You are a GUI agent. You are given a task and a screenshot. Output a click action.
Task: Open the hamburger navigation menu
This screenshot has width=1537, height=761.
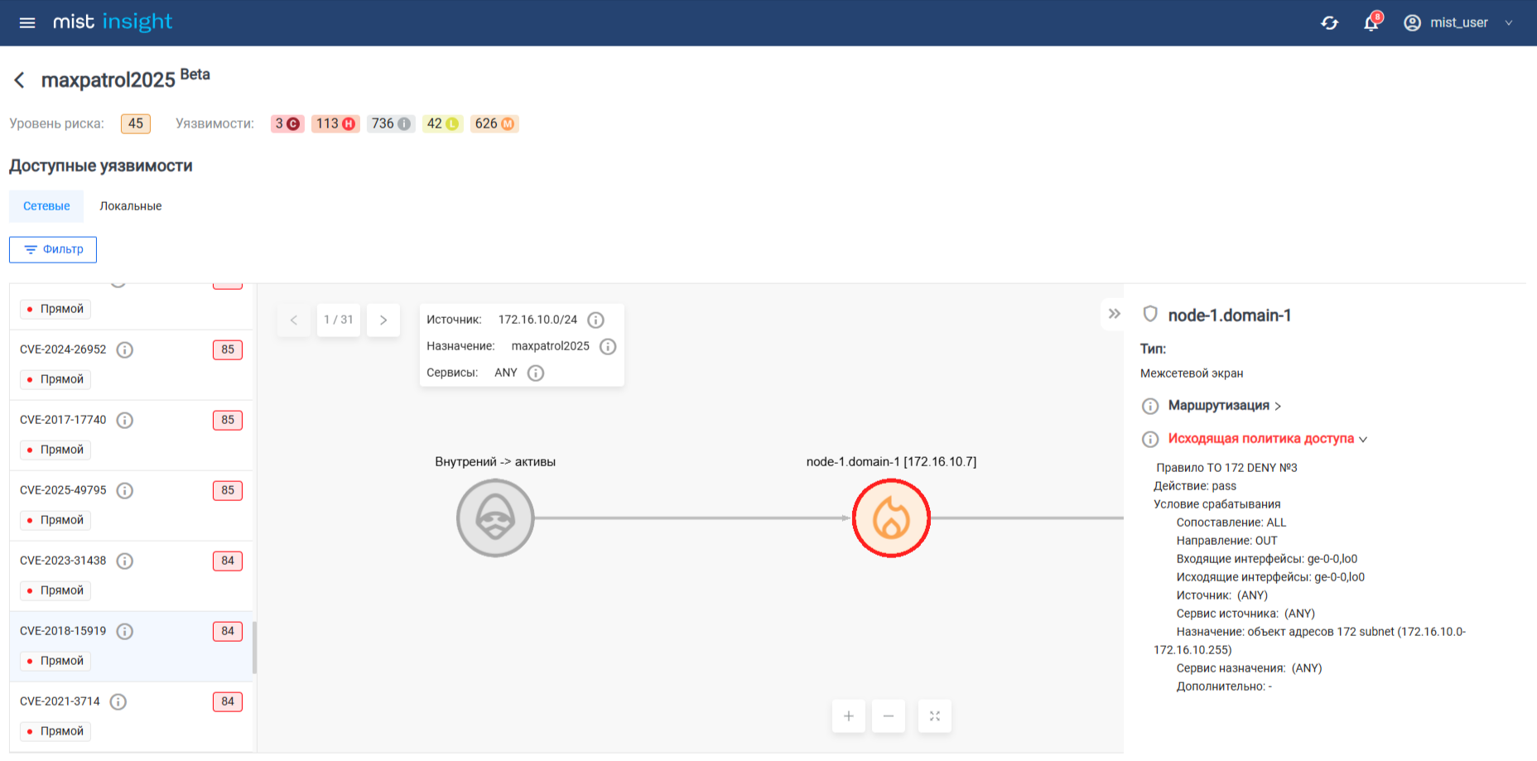[x=27, y=22]
